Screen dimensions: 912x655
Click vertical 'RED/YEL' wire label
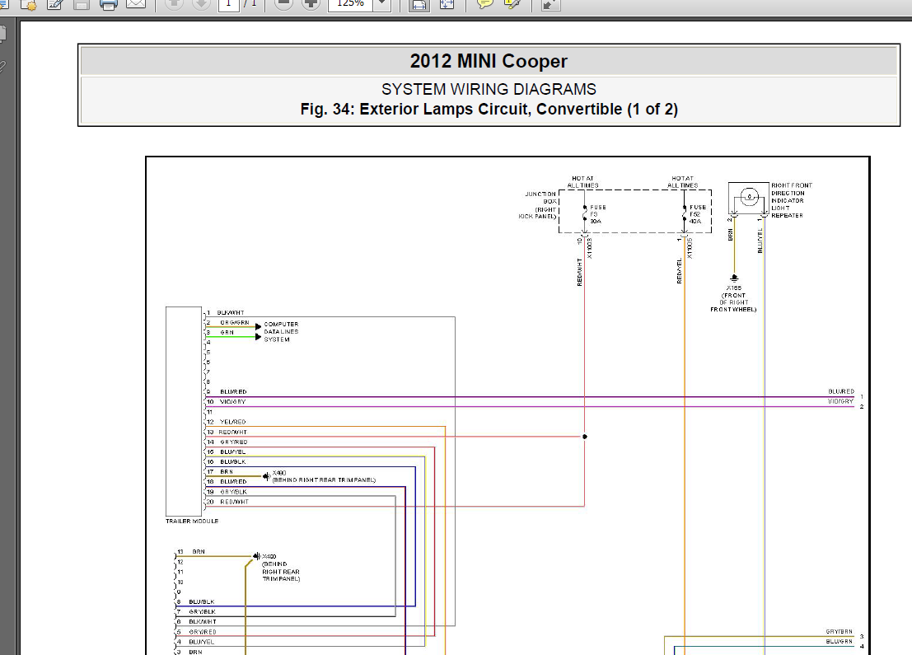pos(679,271)
